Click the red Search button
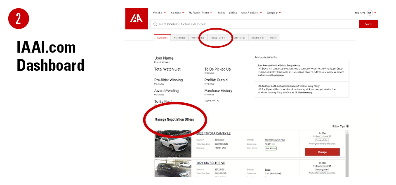The height and width of the screenshot is (185, 396). pyautogui.click(x=368, y=24)
